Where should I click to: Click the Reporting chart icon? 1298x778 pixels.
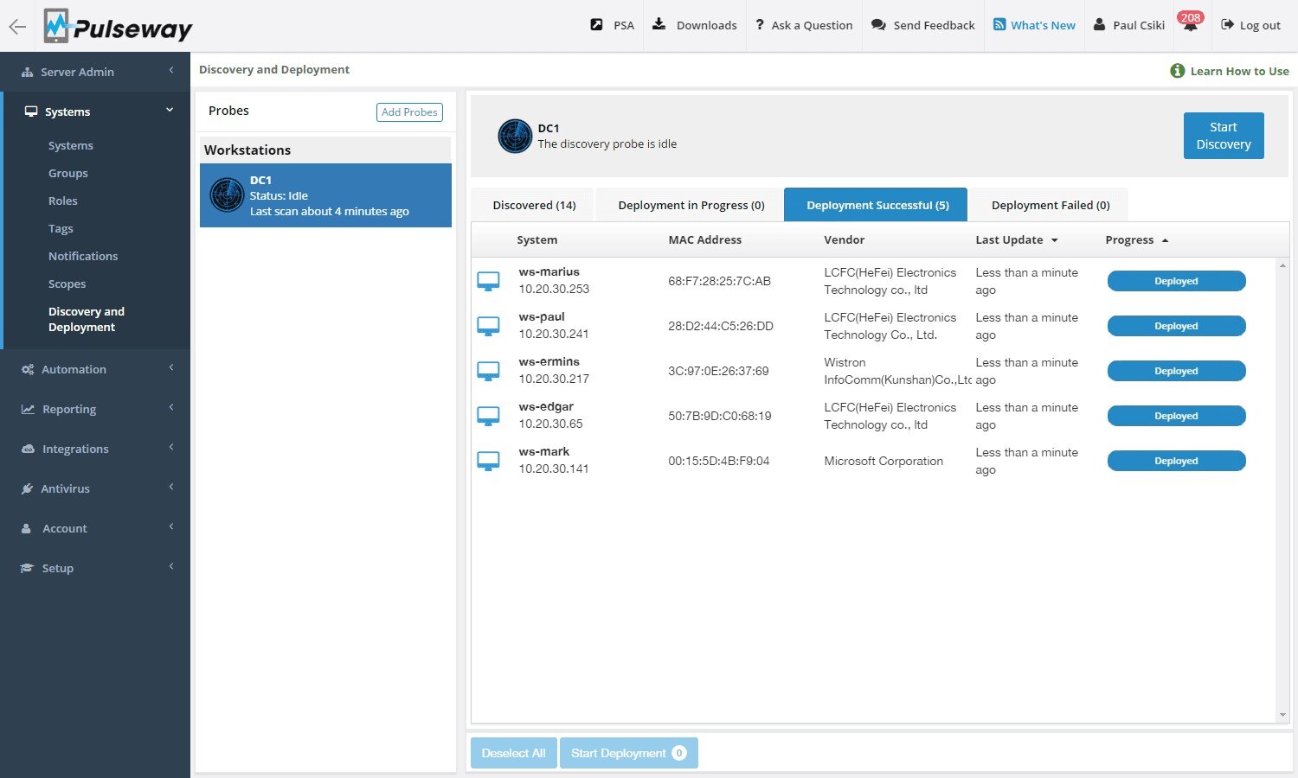[x=28, y=410]
